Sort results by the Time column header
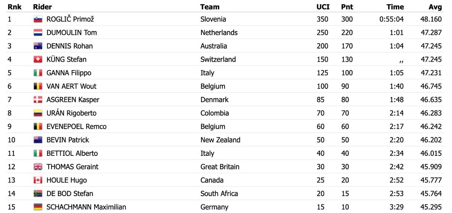Viewport: 452px width, 213px height. tap(395, 7)
